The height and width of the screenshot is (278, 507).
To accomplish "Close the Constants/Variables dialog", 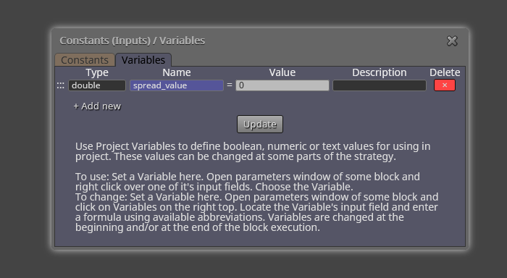I will point(452,41).
